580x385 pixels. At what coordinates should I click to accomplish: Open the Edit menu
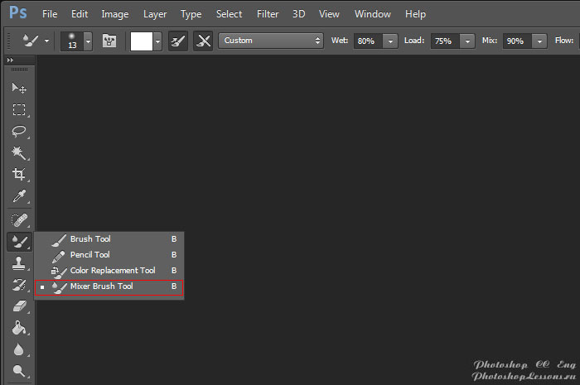click(x=80, y=14)
